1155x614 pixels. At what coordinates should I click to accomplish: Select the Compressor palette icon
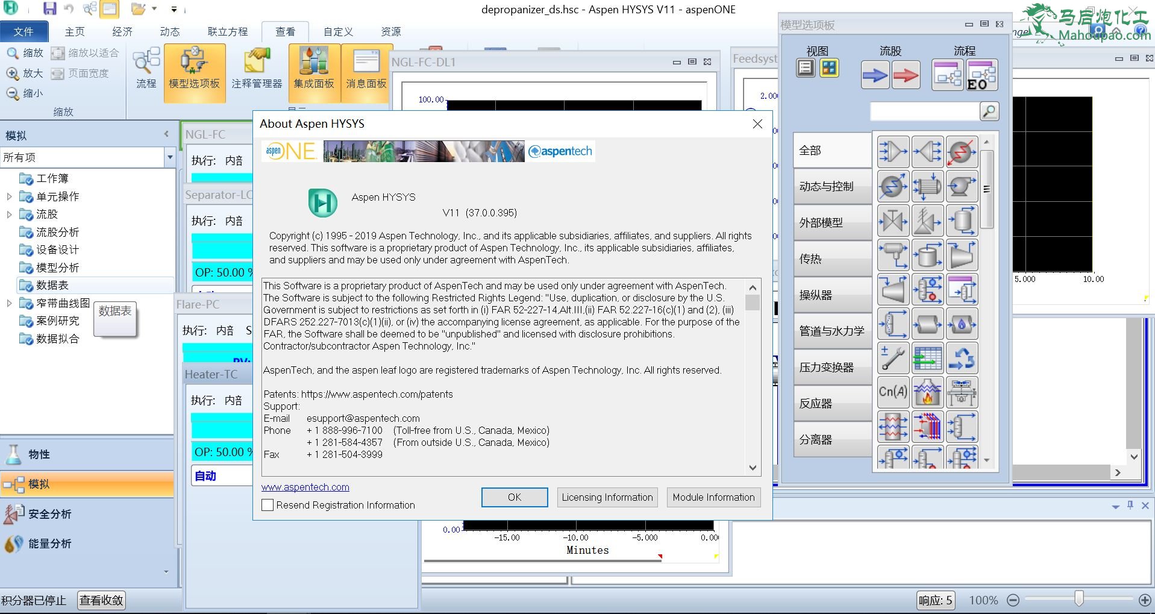tap(962, 255)
